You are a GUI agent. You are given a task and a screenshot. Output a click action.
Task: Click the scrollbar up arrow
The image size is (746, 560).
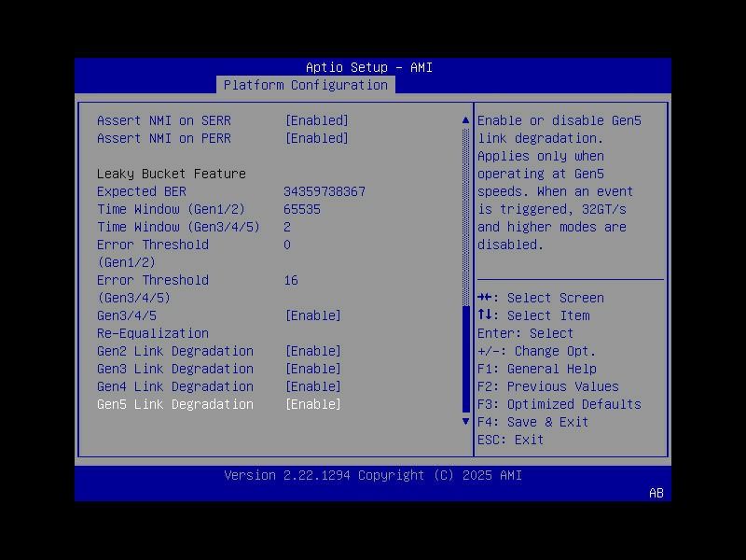[x=464, y=119]
